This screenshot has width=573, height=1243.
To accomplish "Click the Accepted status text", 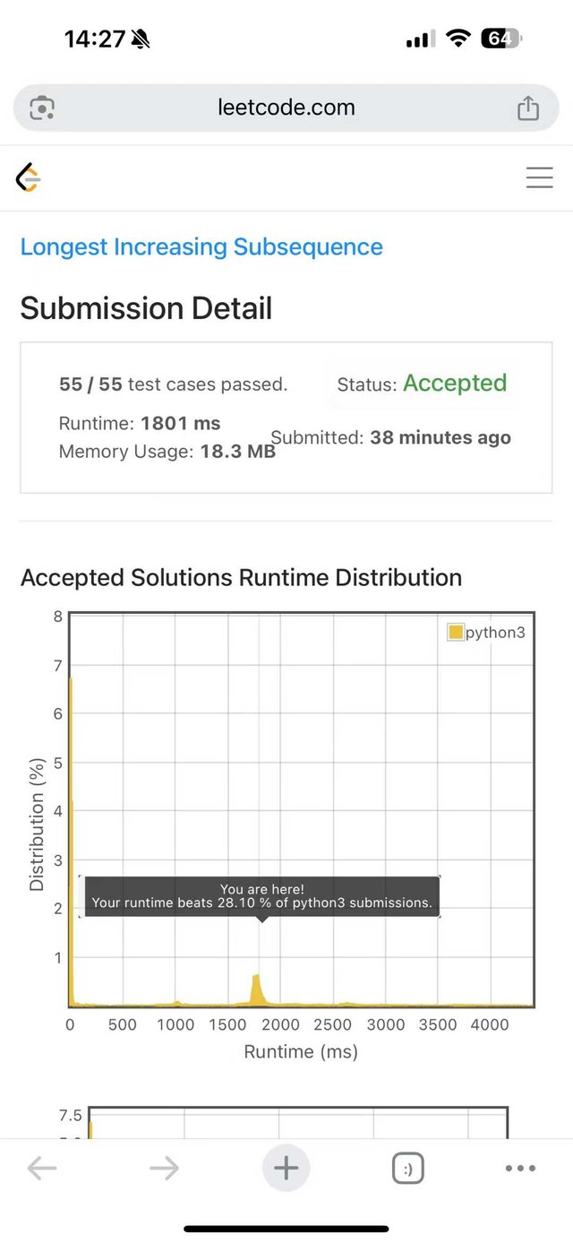I will 455,384.
